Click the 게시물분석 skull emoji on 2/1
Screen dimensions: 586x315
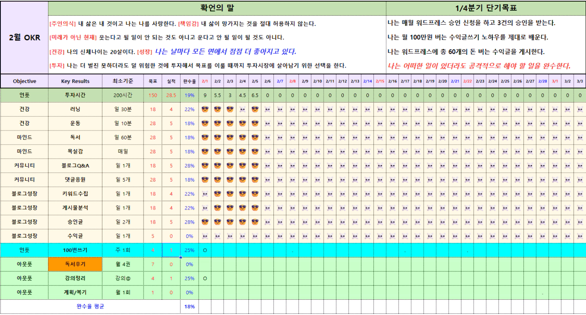[x=205, y=208]
